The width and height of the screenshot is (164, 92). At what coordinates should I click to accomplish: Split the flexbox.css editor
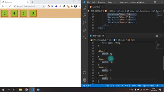point(157,36)
